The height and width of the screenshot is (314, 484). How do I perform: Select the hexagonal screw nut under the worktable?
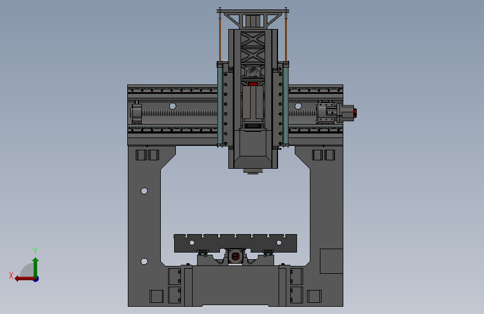[236, 256]
